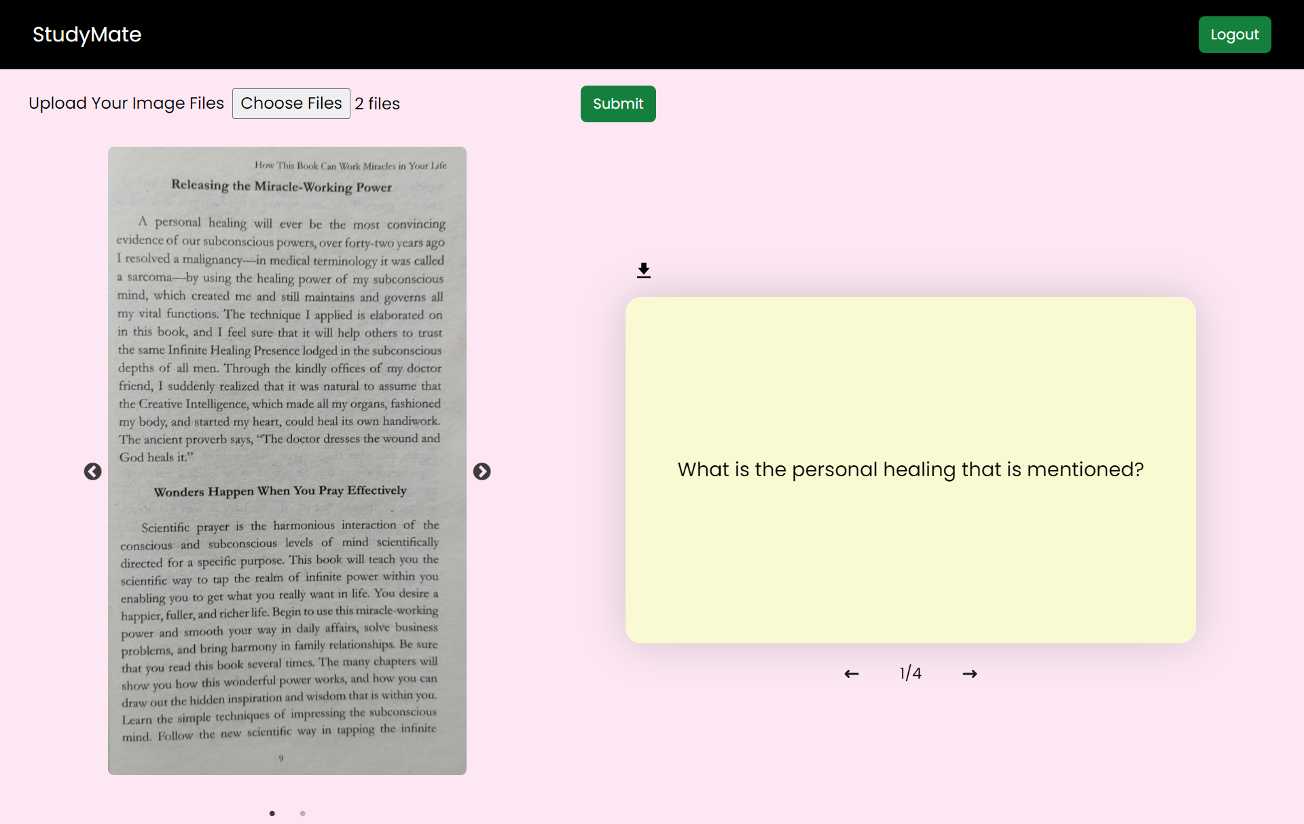Download the flashcards using the download icon
The height and width of the screenshot is (824, 1304).
[643, 270]
